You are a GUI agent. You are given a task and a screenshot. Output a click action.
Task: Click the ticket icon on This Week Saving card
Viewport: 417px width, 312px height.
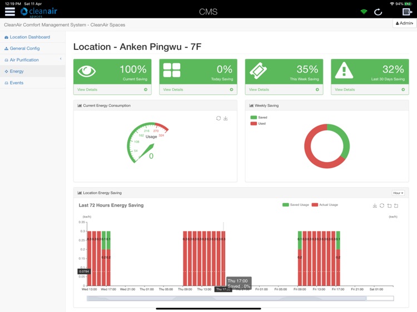(x=258, y=71)
